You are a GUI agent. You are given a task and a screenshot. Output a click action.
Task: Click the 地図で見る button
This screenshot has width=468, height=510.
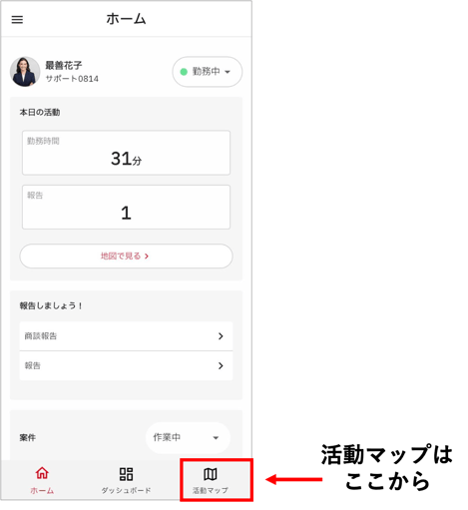126,256
